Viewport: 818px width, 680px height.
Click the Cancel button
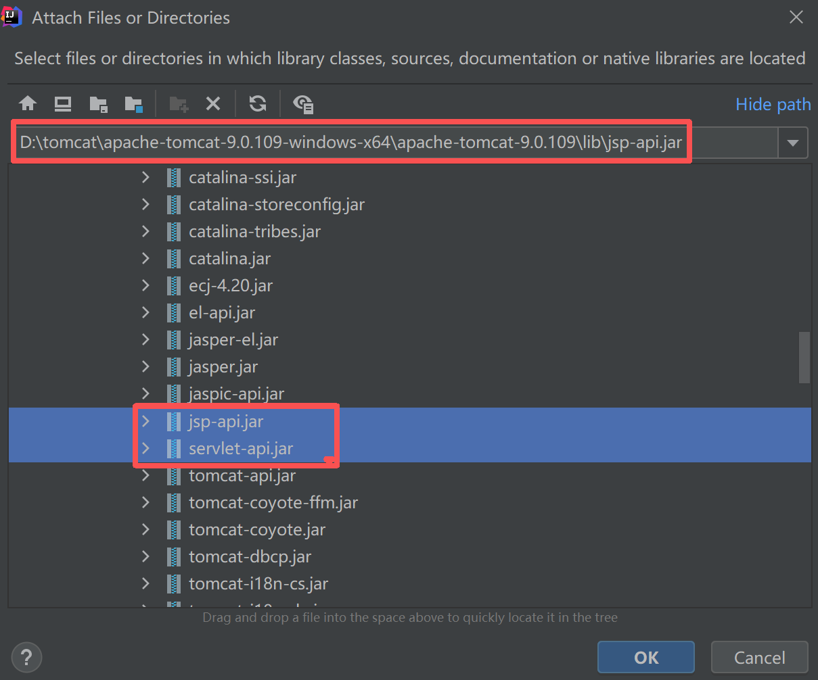point(760,658)
